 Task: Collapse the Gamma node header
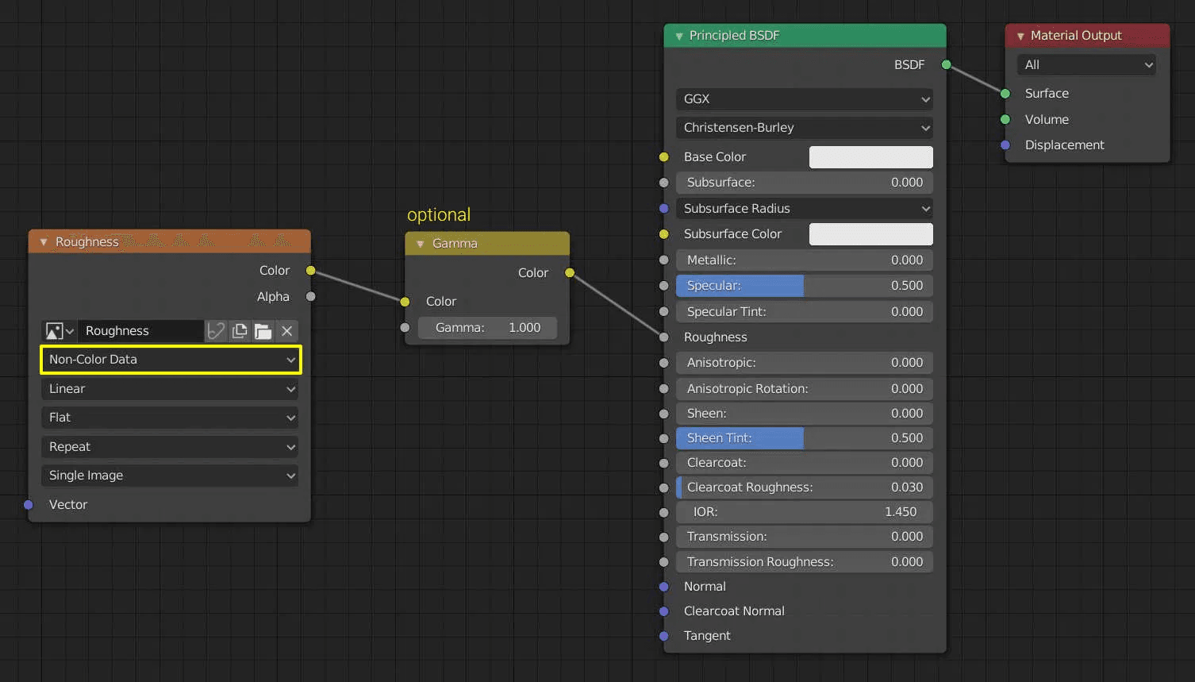(420, 244)
